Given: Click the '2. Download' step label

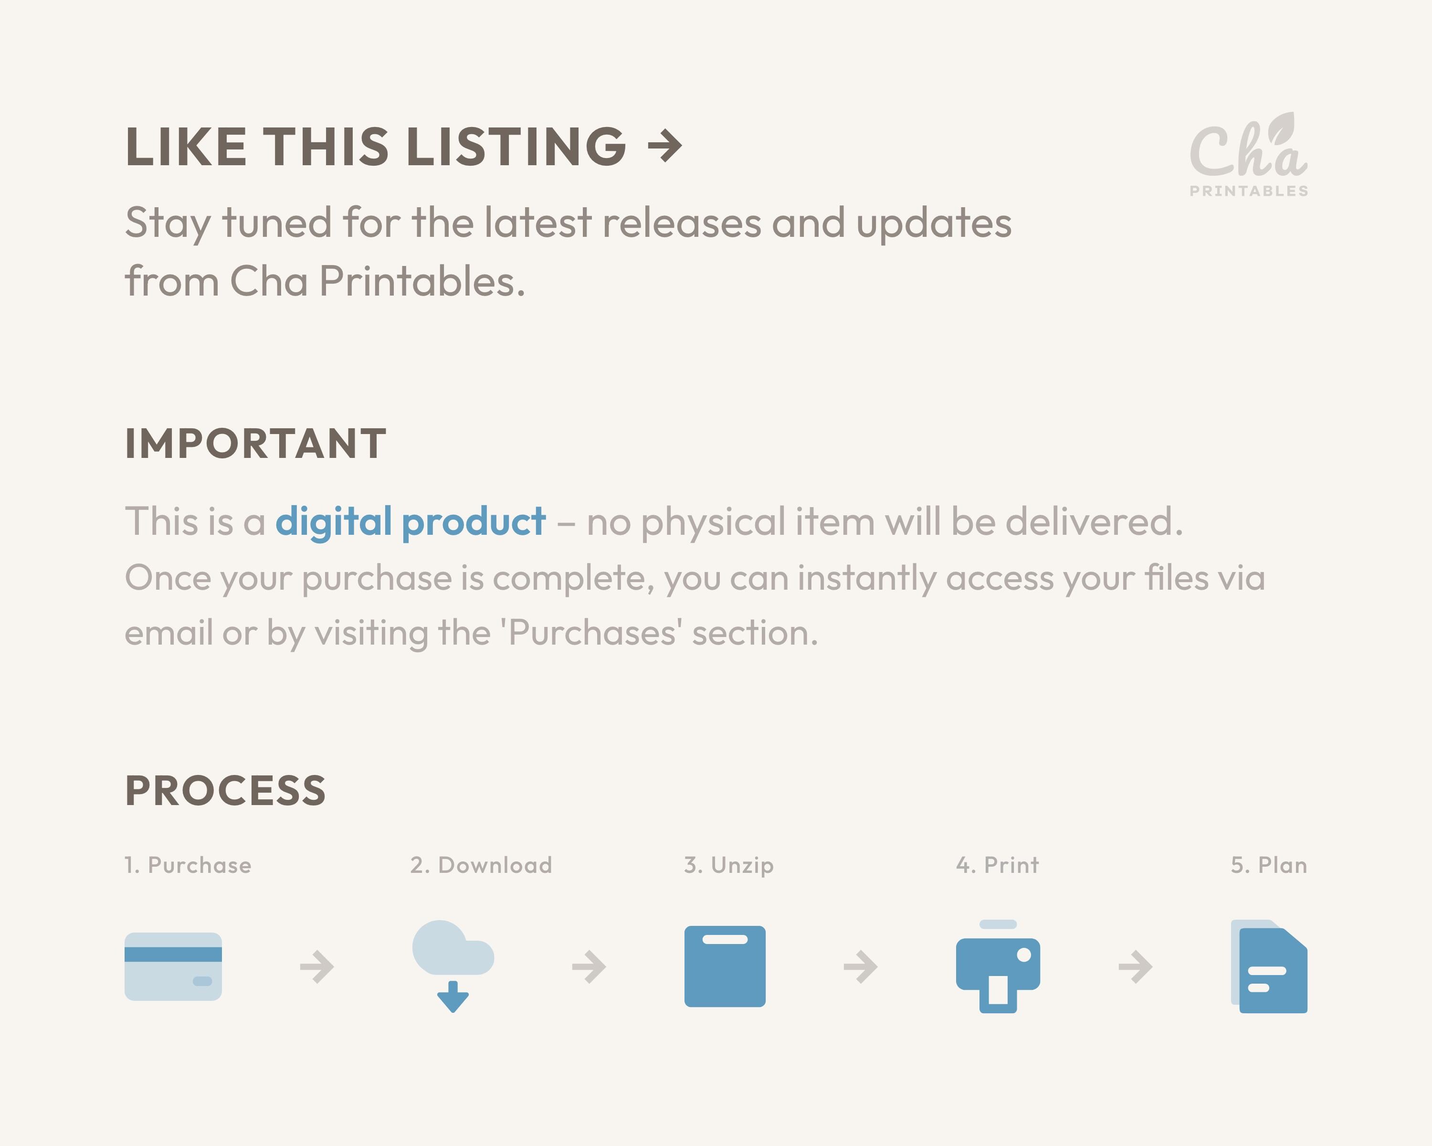Looking at the screenshot, I should (x=482, y=865).
